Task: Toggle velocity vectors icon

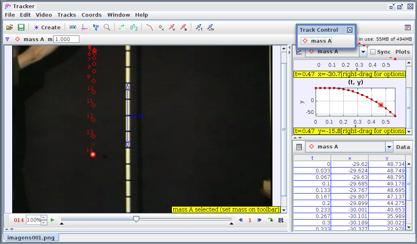Action: 172,27
